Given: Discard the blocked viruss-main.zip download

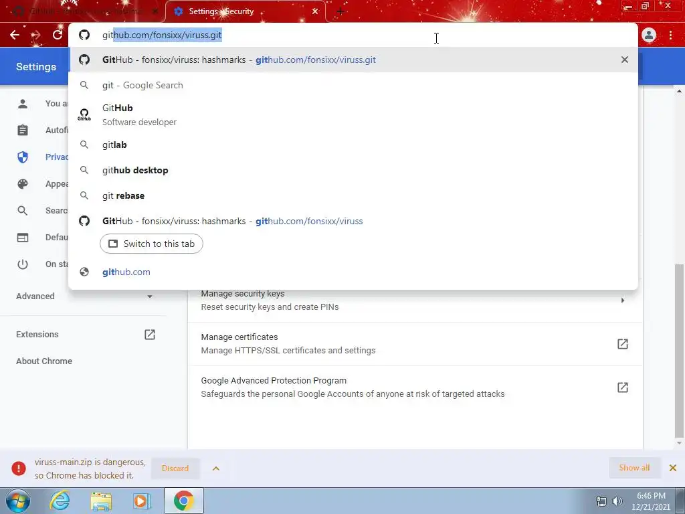Looking at the screenshot, I should click(x=175, y=468).
